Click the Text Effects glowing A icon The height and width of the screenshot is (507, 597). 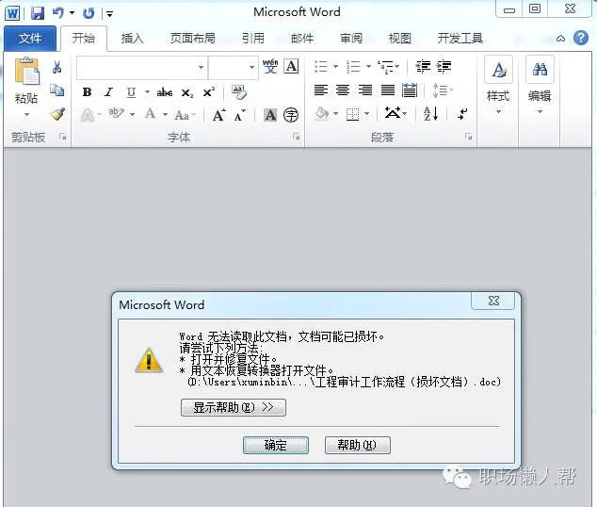88,115
